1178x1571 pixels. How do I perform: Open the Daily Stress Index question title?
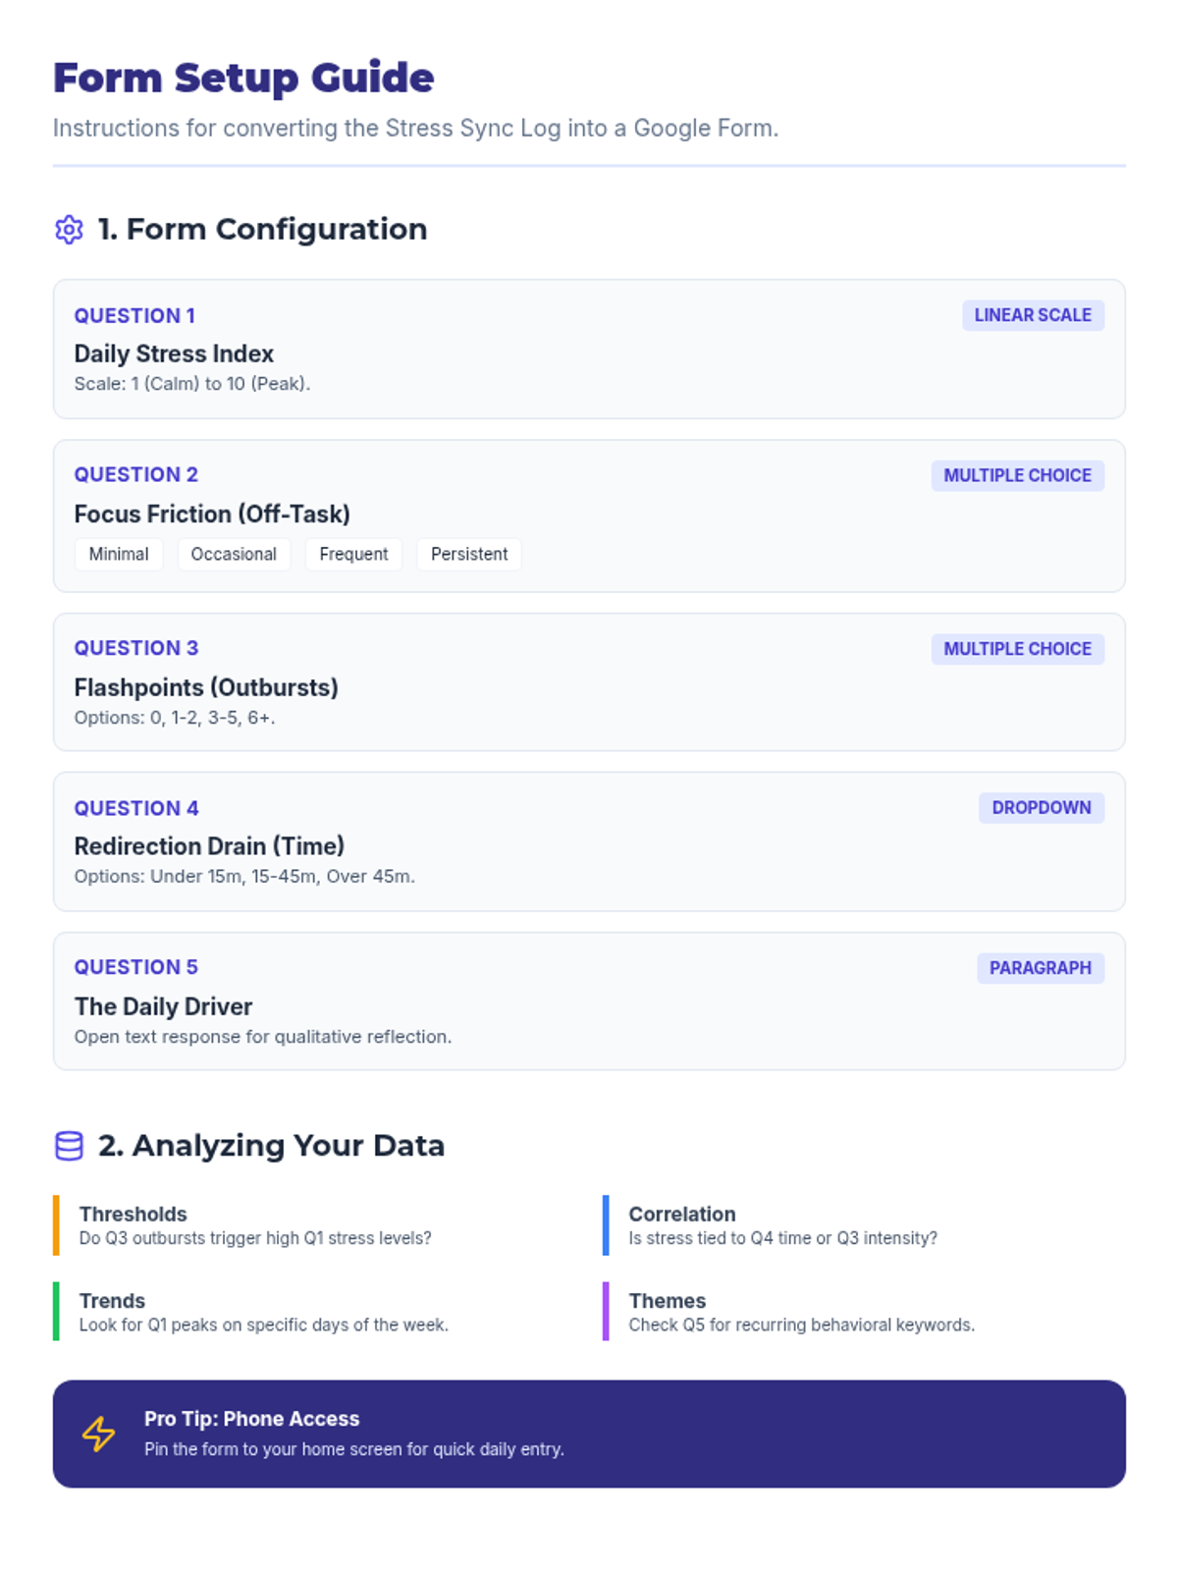point(174,353)
